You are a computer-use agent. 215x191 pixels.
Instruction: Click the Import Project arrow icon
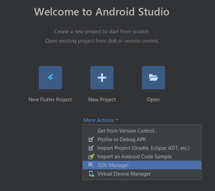(x=91, y=148)
